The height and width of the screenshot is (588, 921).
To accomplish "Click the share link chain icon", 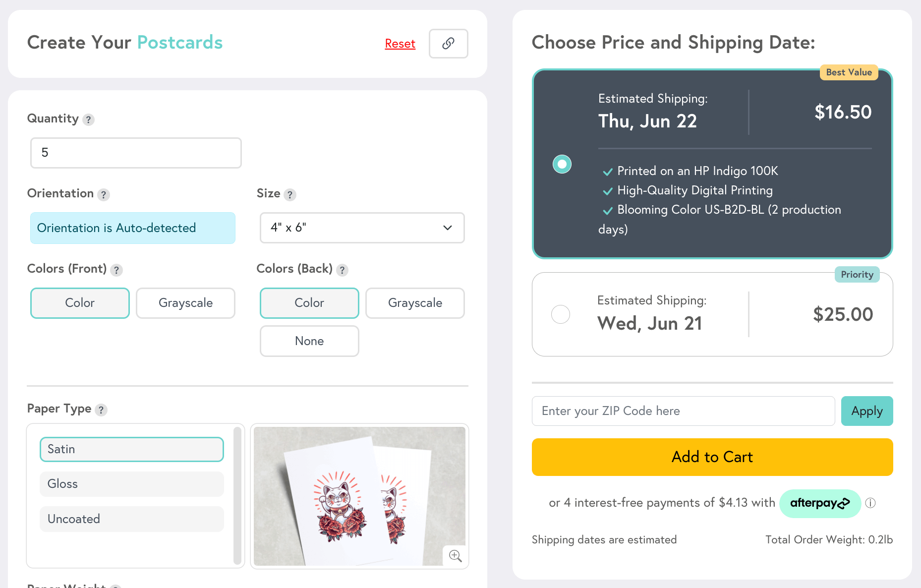I will click(448, 44).
